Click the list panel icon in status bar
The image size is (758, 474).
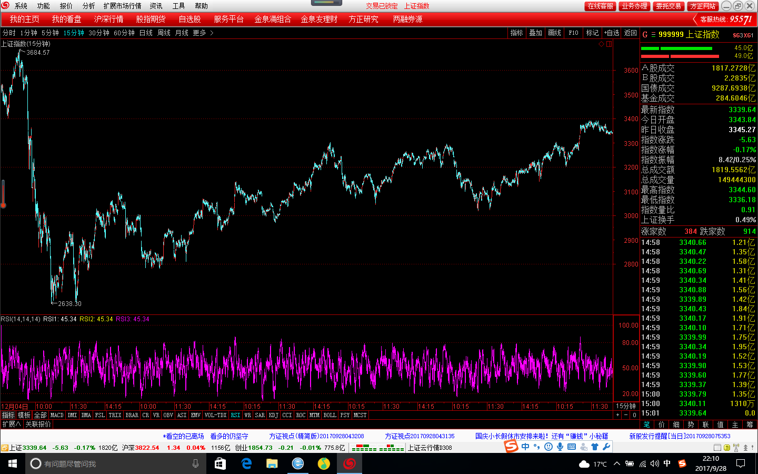coord(717,448)
